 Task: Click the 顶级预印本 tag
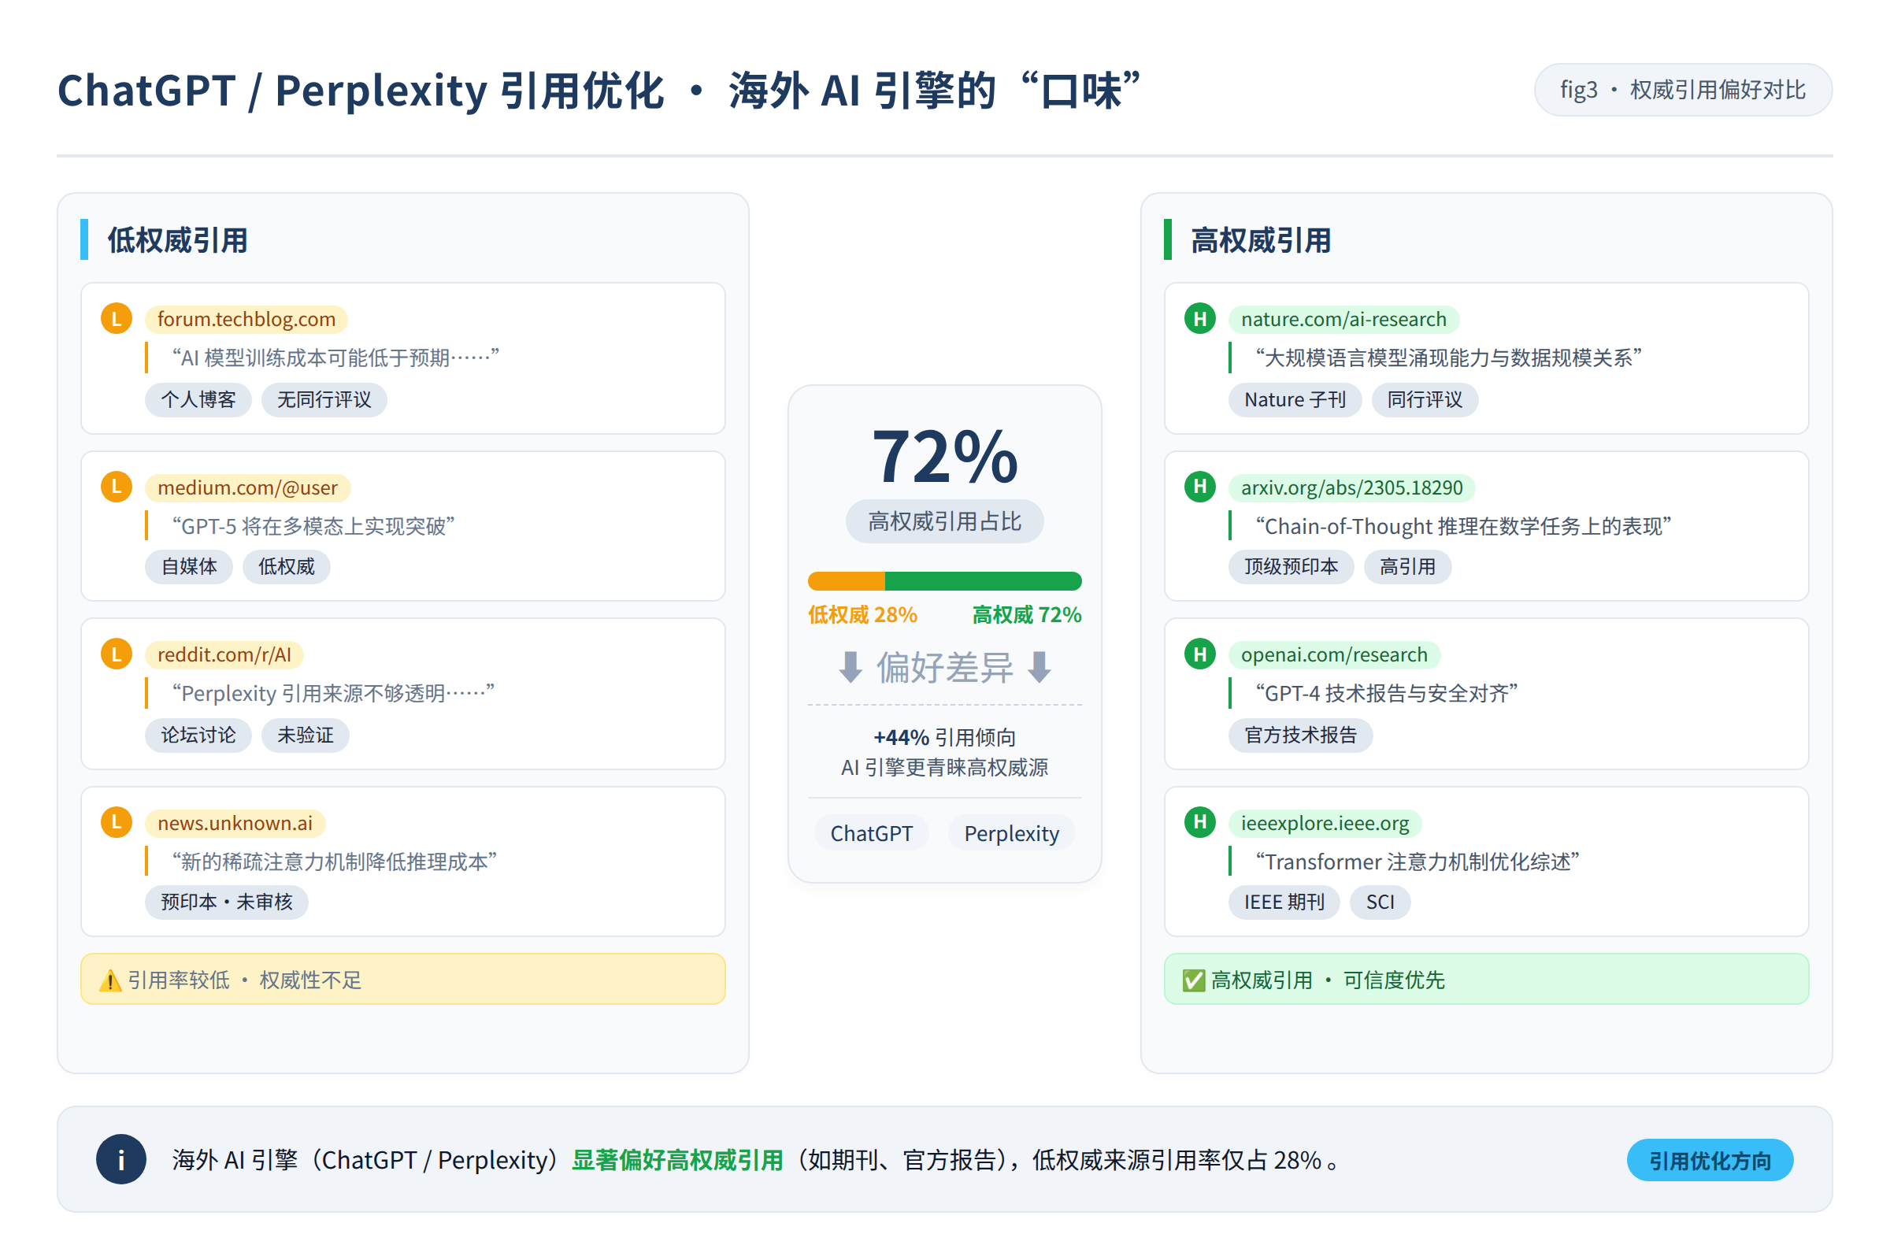pos(1291,566)
